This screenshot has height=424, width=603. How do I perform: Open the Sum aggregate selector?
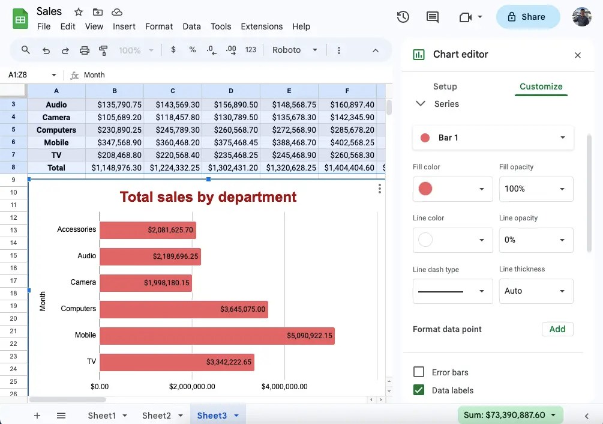509,414
